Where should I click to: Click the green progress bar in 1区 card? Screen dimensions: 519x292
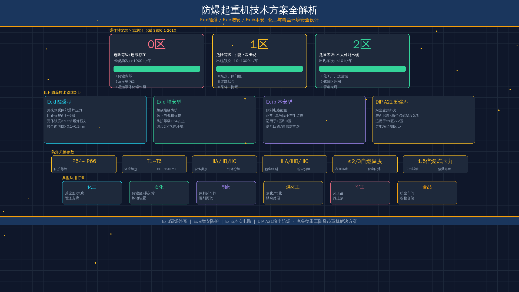(259, 69)
